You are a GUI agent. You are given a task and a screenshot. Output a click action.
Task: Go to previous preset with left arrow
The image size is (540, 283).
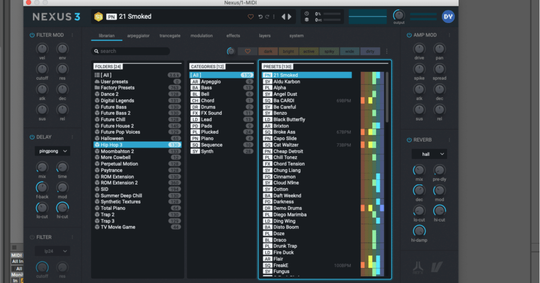[284, 17]
